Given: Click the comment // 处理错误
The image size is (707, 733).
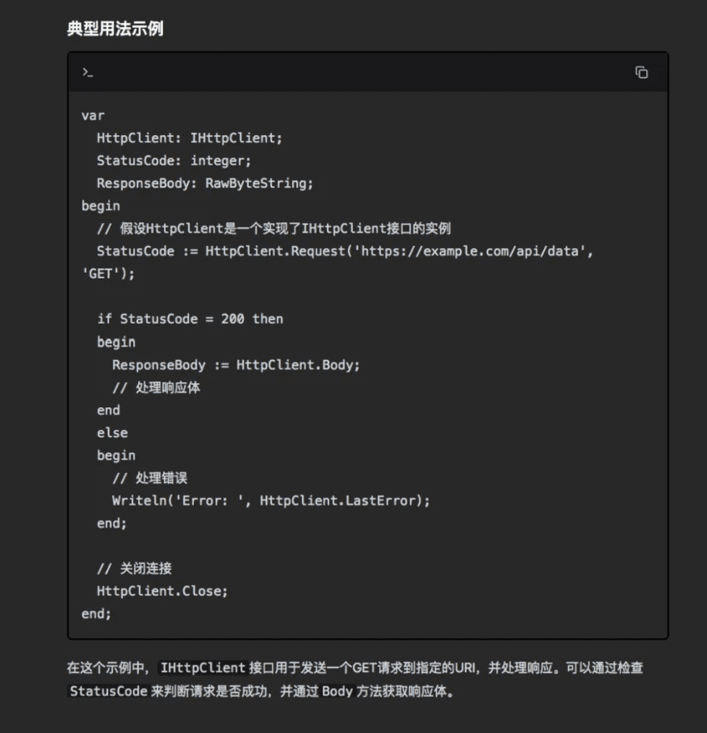Looking at the screenshot, I should (150, 477).
